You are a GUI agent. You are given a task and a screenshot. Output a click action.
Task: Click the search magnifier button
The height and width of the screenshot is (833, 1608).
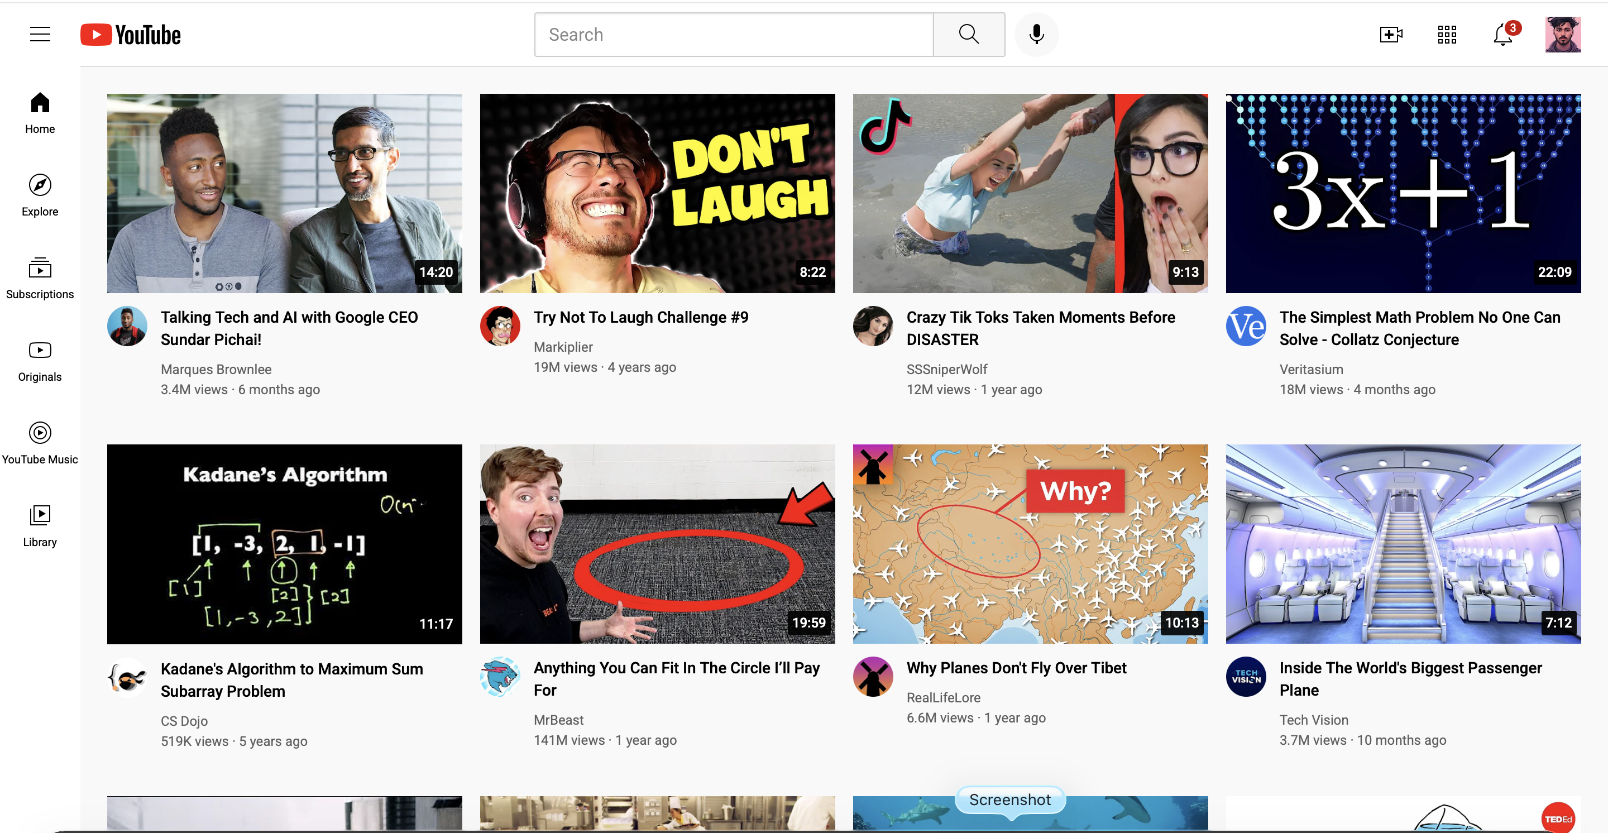click(x=969, y=34)
